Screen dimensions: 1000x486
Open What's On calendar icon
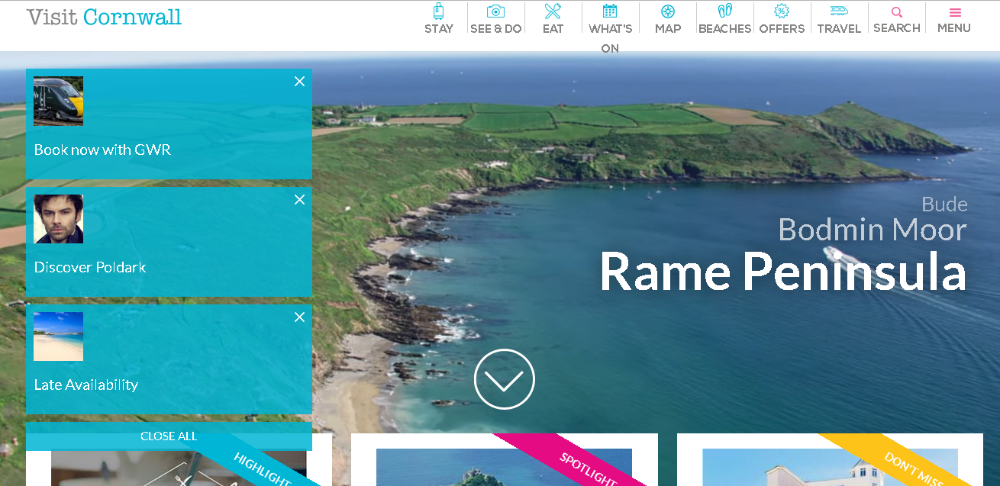point(610,11)
